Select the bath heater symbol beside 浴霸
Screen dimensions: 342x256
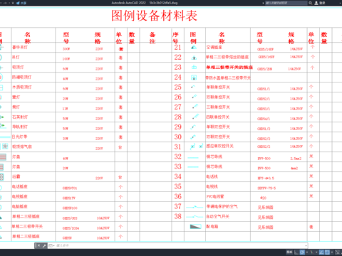(1, 177)
